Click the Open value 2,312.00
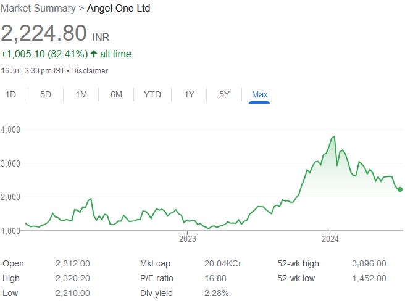This screenshot has height=301, width=405. (x=73, y=263)
